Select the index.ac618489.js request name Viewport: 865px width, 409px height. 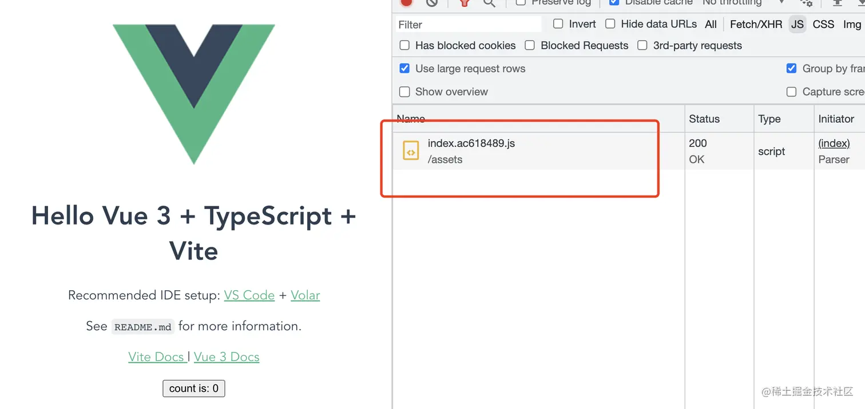pos(471,143)
